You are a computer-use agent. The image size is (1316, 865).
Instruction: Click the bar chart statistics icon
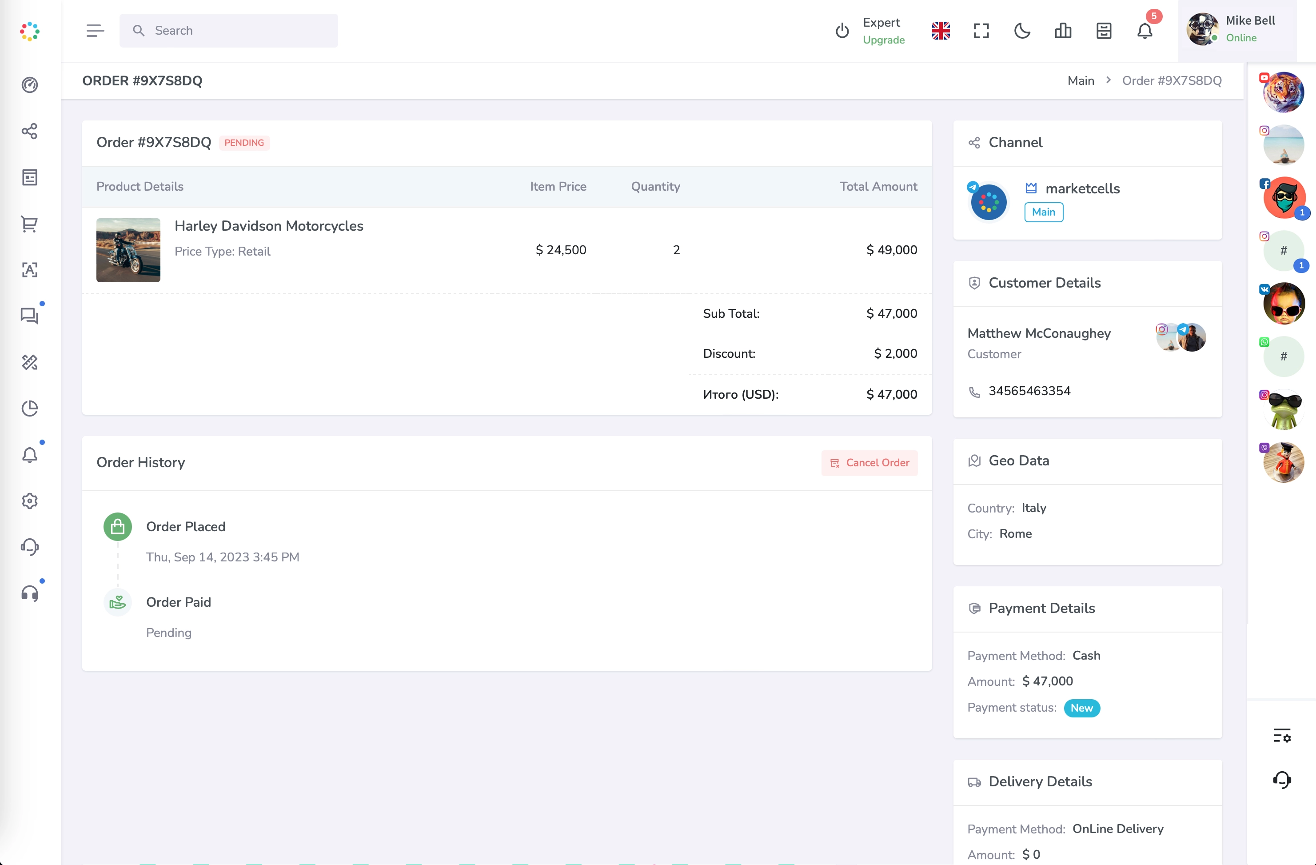pyautogui.click(x=1063, y=31)
